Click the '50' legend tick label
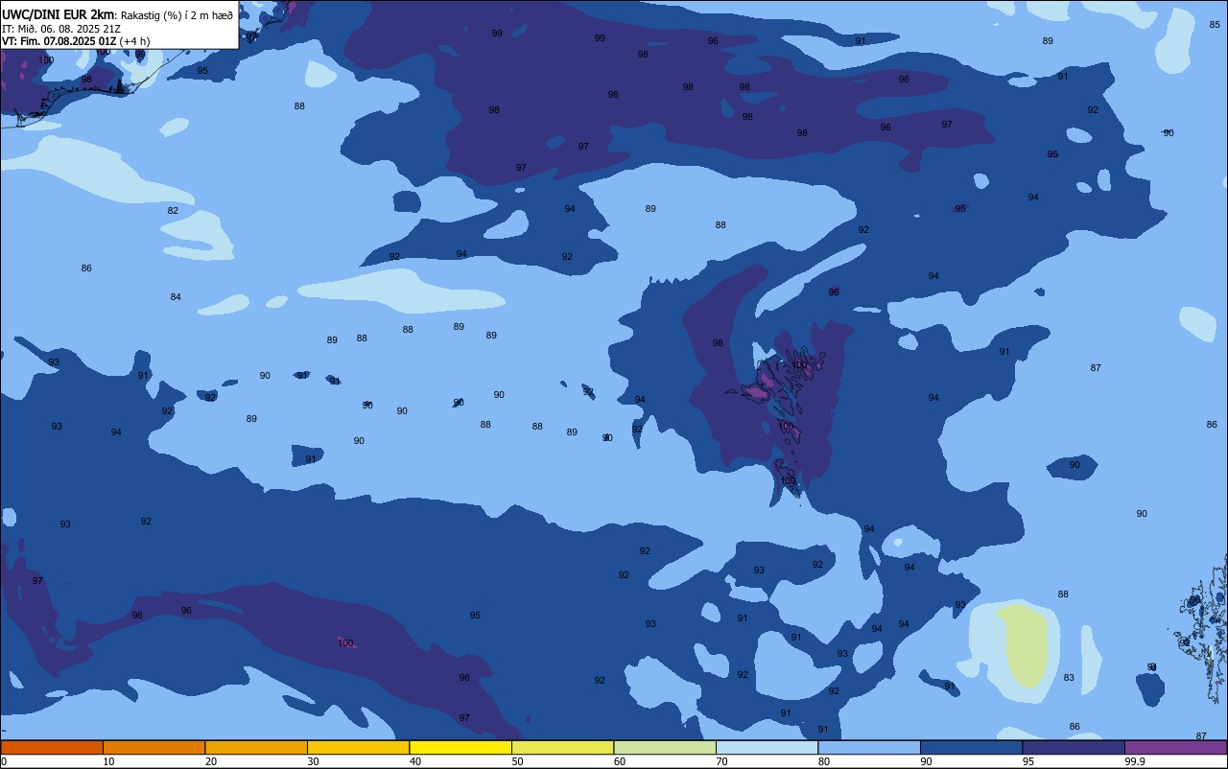Viewport: 1228px width, 769px height. (517, 761)
